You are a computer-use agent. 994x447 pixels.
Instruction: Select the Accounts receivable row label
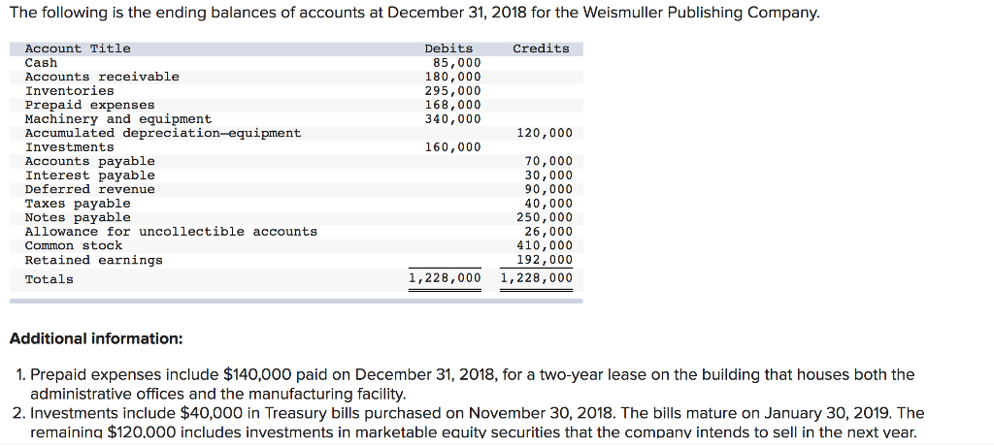(x=102, y=77)
